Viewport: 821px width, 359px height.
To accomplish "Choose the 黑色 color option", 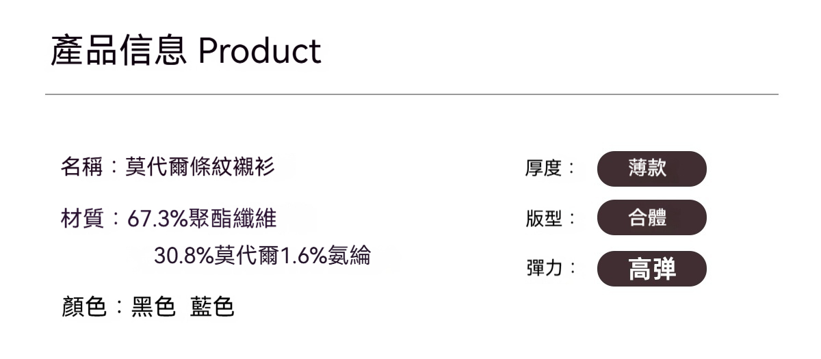I will click(153, 308).
